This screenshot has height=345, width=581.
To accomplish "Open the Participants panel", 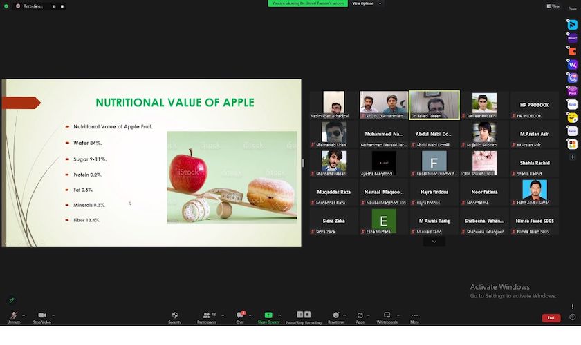I will [x=206, y=316].
